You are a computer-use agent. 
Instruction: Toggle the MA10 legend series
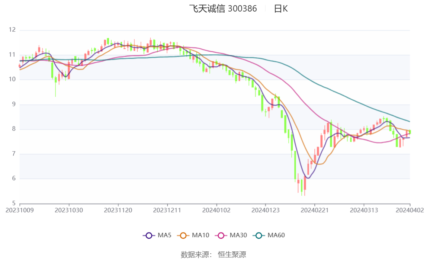pos(193,235)
